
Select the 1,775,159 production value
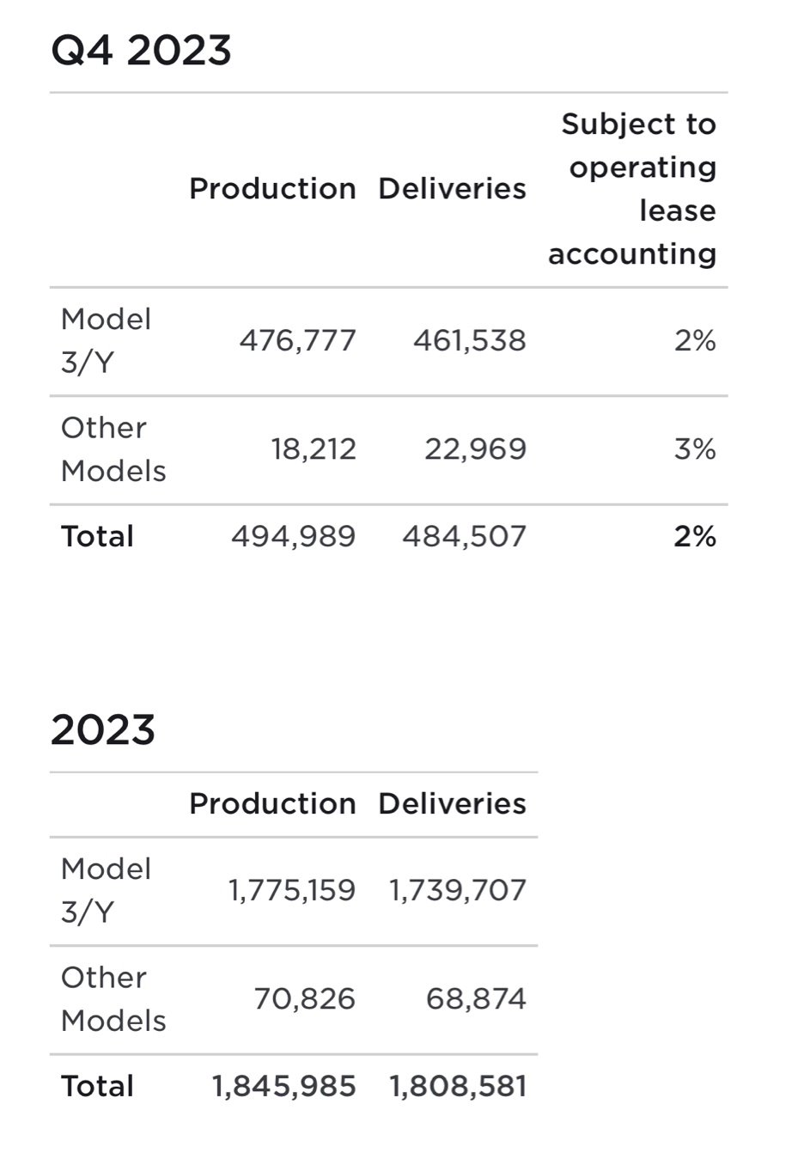[x=292, y=890]
